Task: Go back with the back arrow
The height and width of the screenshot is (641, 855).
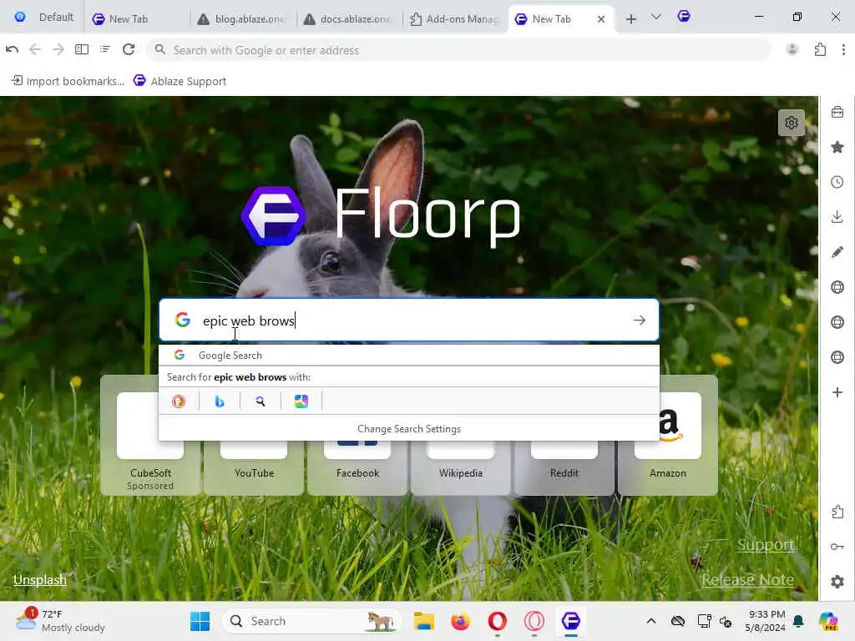Action: pyautogui.click(x=35, y=49)
